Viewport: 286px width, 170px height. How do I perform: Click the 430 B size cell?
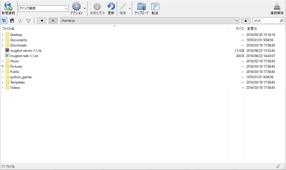tap(240, 56)
